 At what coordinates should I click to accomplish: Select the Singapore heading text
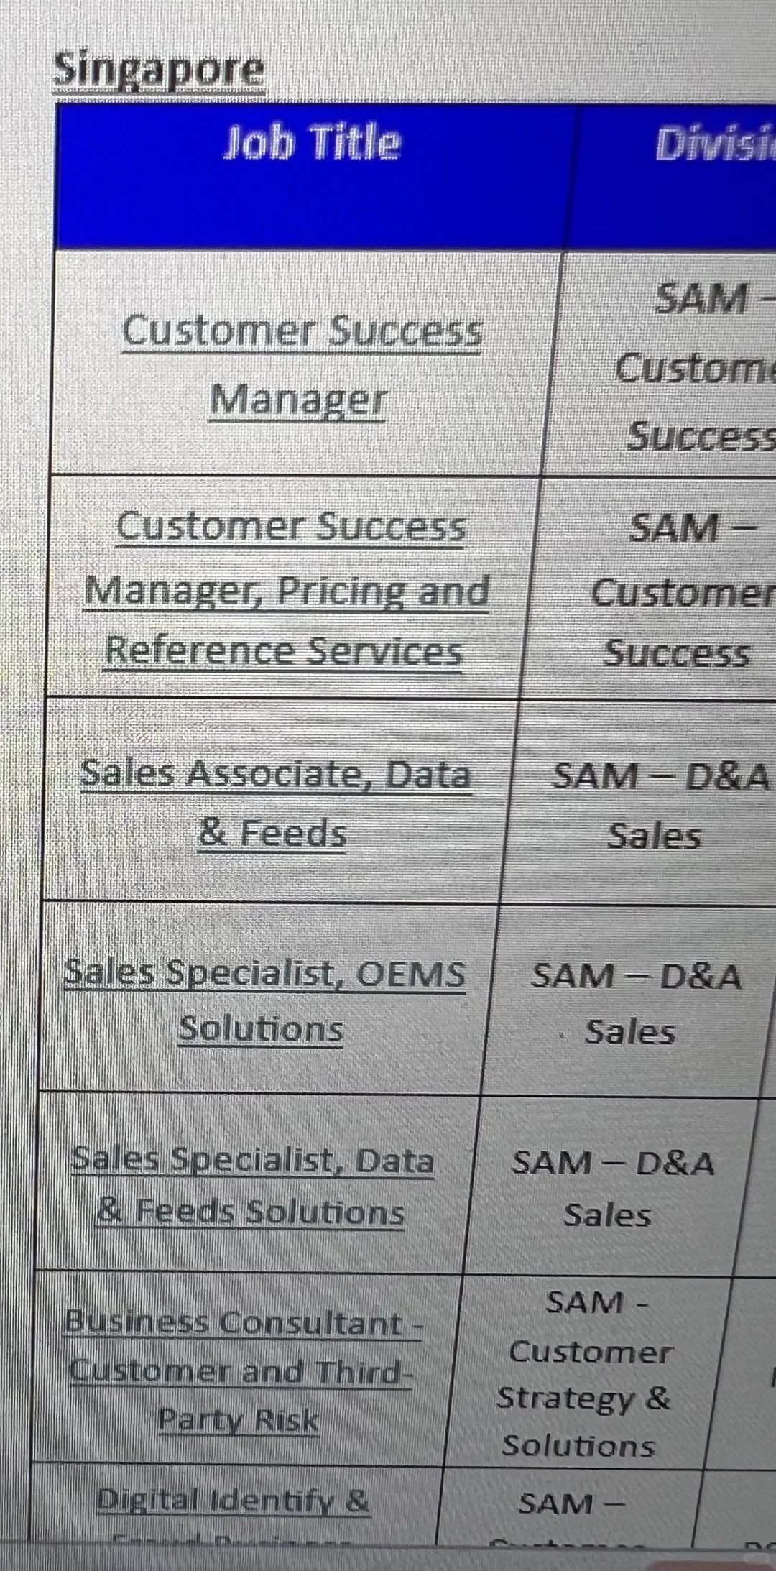point(159,71)
